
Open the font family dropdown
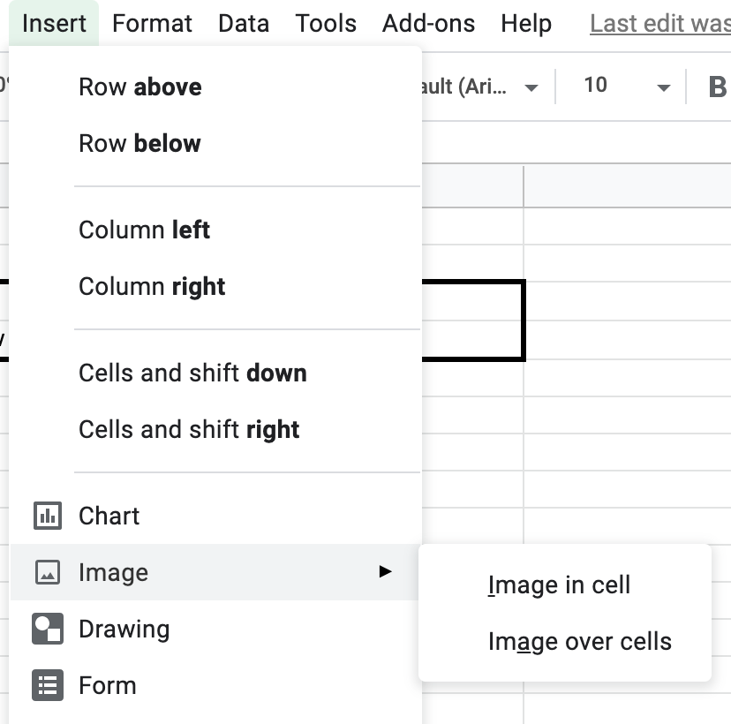(x=531, y=87)
